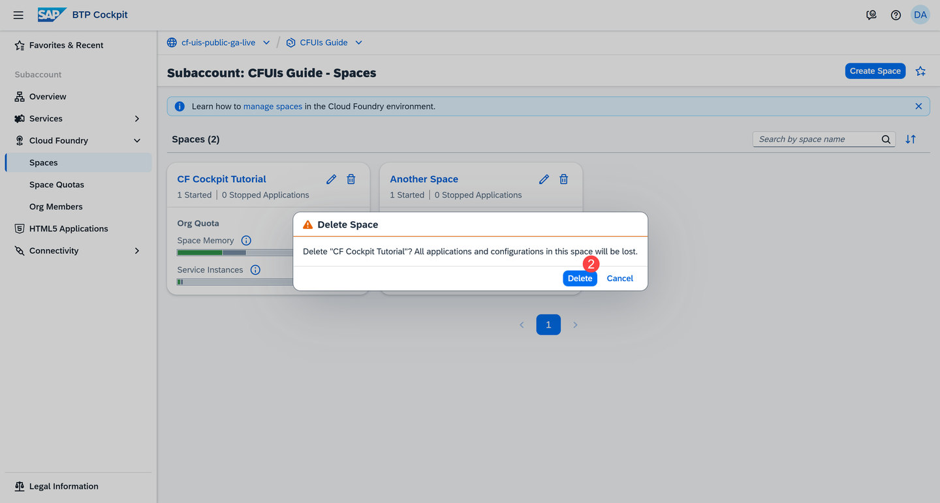
Task: Go to previous page of spaces
Action: pyautogui.click(x=522, y=325)
